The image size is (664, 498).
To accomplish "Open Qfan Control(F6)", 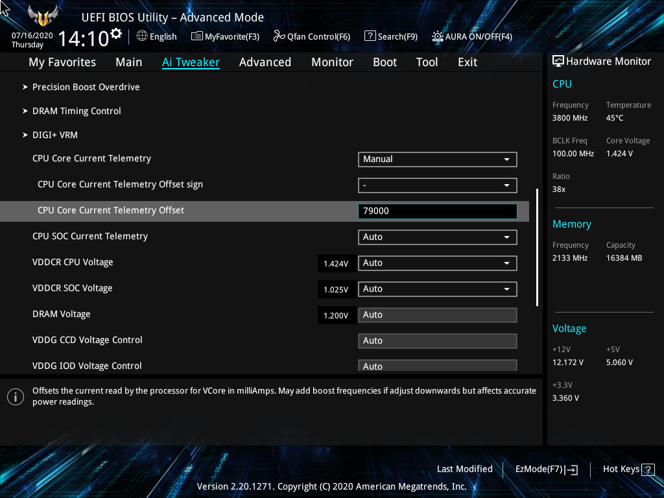I will coord(312,36).
